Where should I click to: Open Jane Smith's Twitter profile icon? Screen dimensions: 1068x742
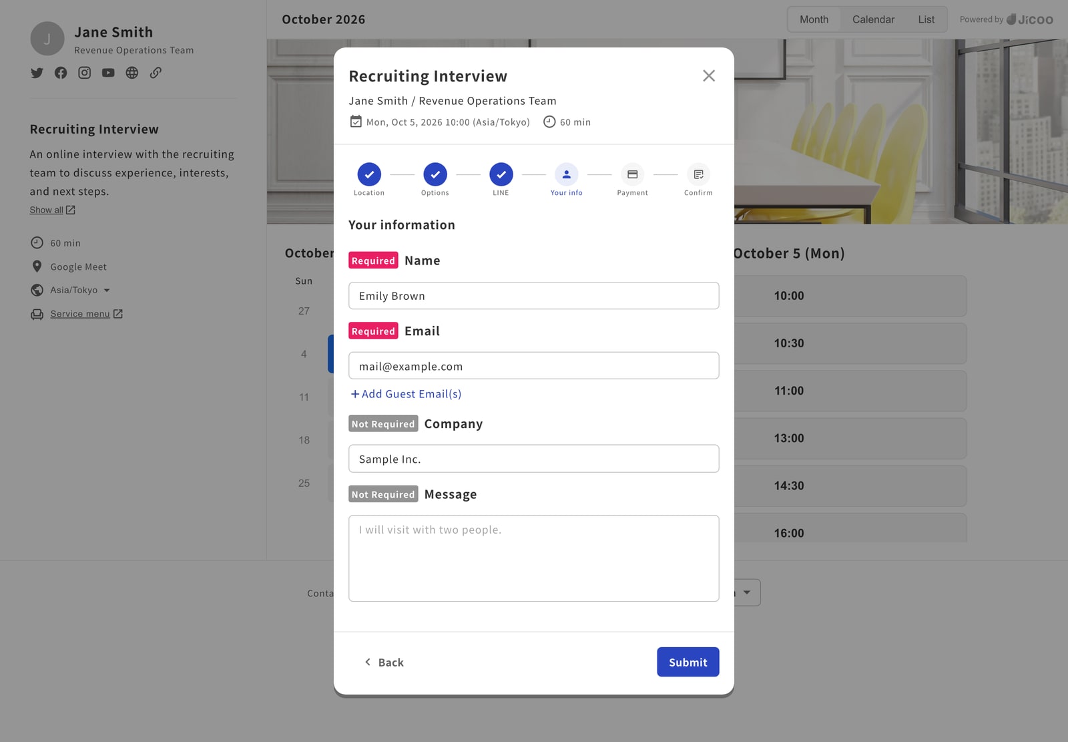(37, 73)
